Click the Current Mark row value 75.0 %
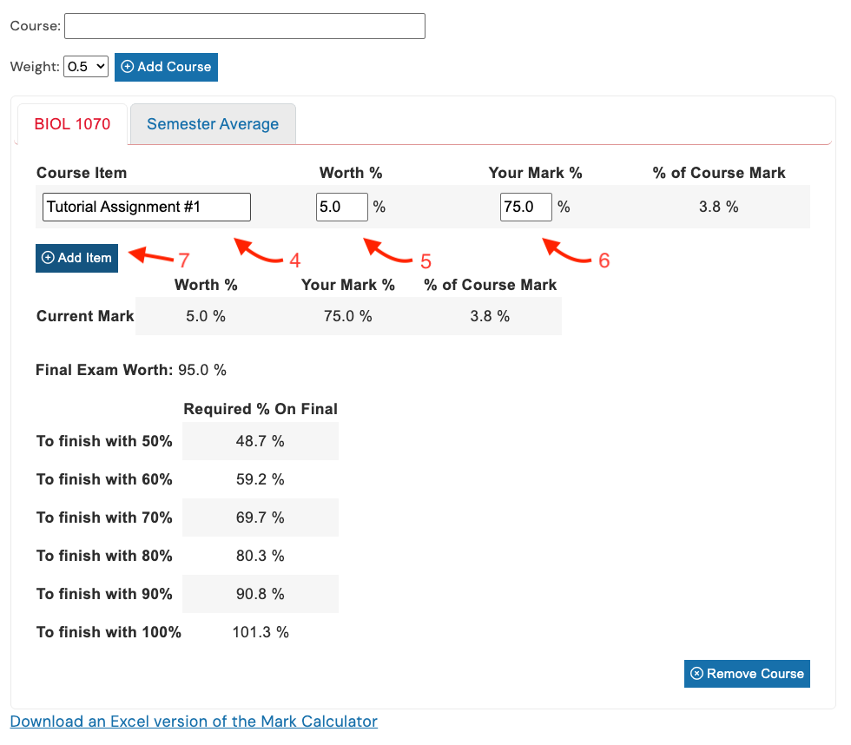Viewport: 851px width, 745px height. point(347,316)
